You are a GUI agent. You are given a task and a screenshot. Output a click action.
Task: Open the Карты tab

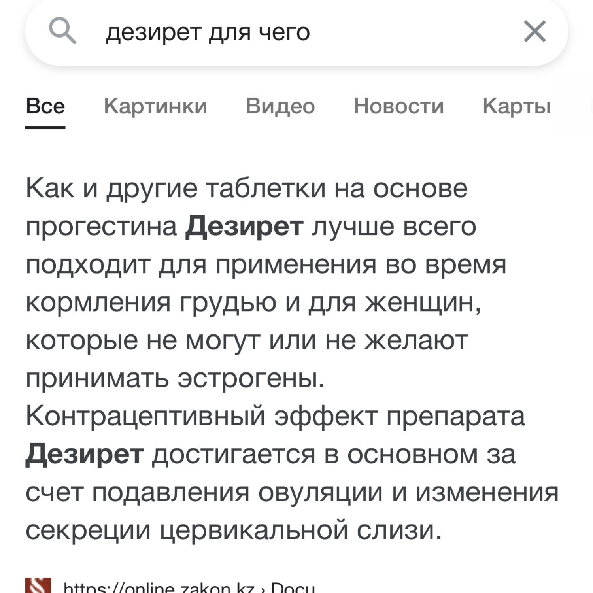coord(517,106)
